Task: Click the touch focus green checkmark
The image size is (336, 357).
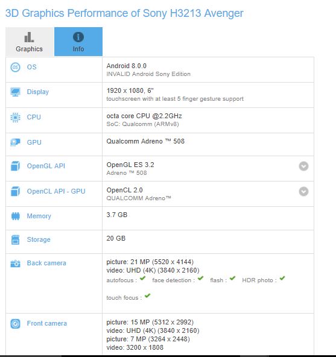Action: [148, 295]
